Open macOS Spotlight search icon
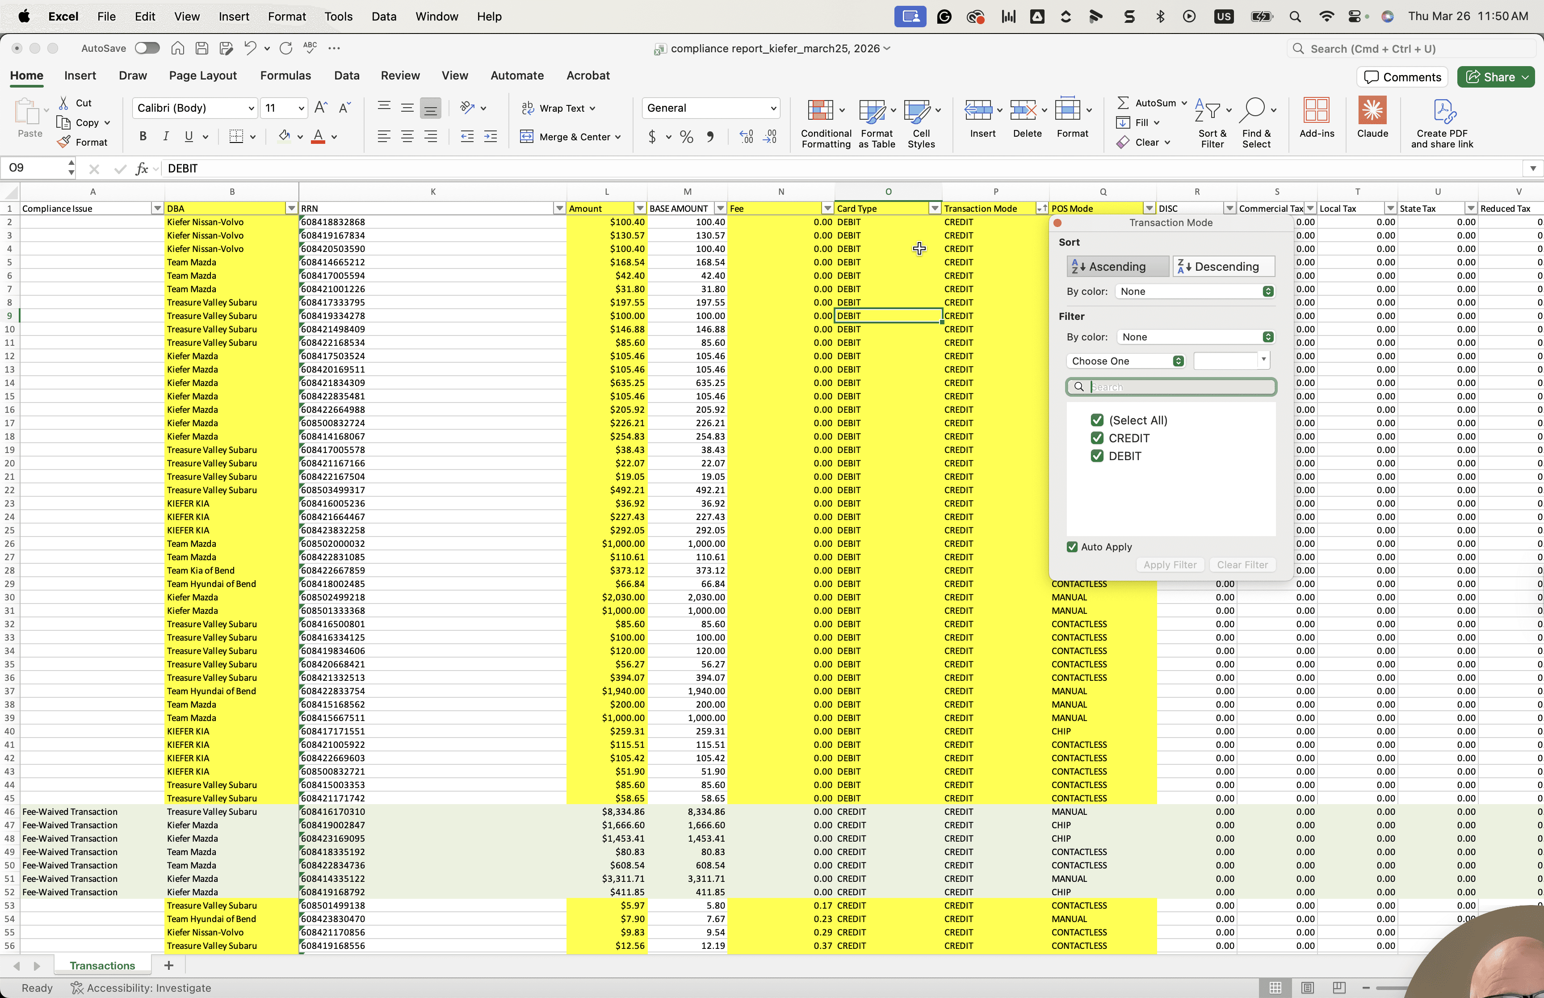 (x=1295, y=16)
